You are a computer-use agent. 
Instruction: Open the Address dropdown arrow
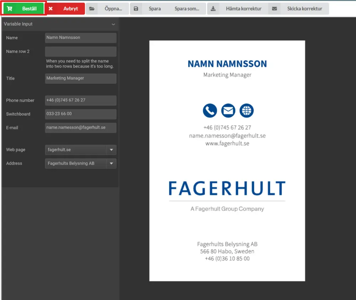click(111, 163)
